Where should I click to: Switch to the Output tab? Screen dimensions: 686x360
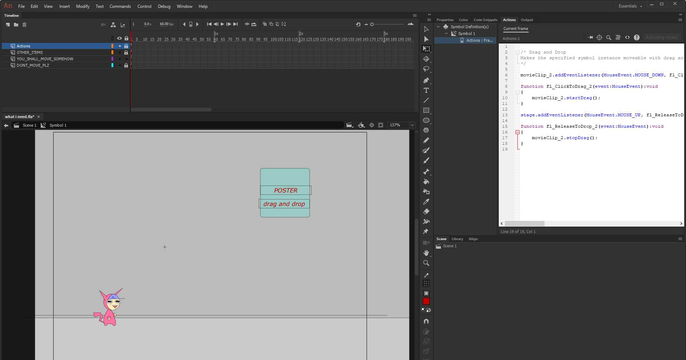(527, 20)
